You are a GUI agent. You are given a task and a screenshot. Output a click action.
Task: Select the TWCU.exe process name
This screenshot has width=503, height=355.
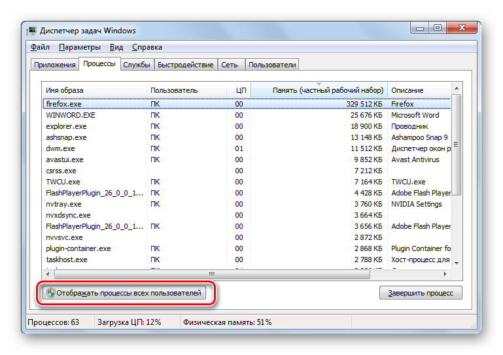[63, 182]
